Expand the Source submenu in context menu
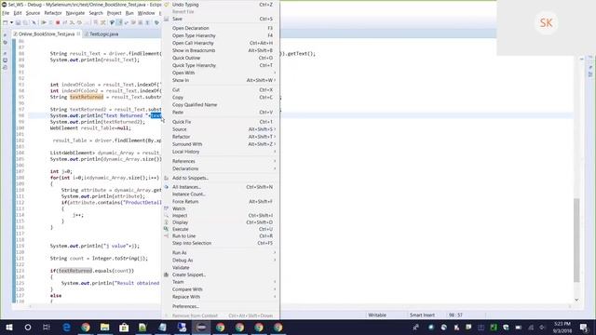This screenshot has width=596, height=335. 221,129
